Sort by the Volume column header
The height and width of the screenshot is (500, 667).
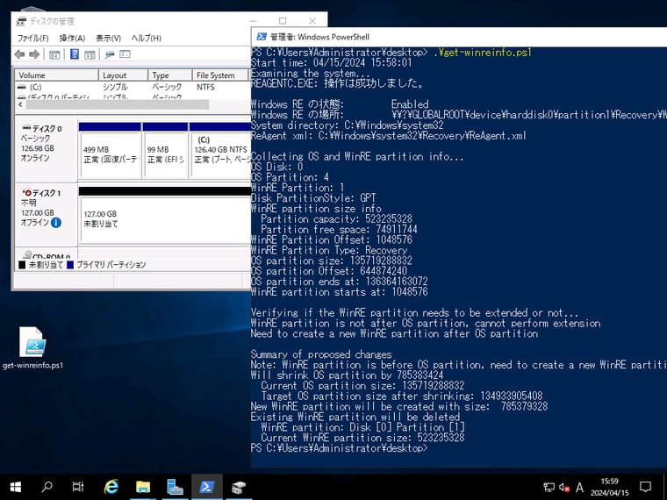click(56, 75)
